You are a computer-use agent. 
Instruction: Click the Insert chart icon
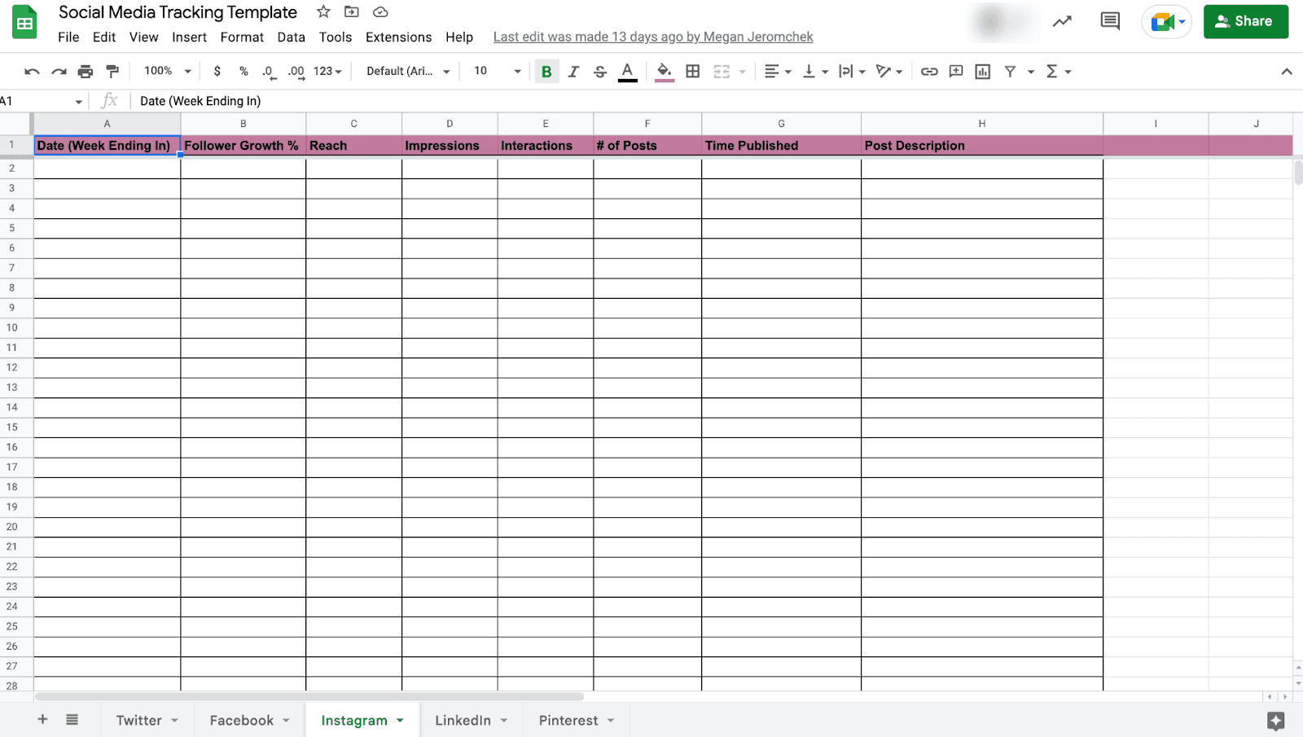(983, 72)
